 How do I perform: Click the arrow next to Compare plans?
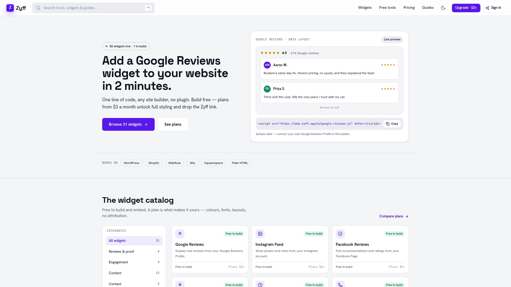pos(407,216)
